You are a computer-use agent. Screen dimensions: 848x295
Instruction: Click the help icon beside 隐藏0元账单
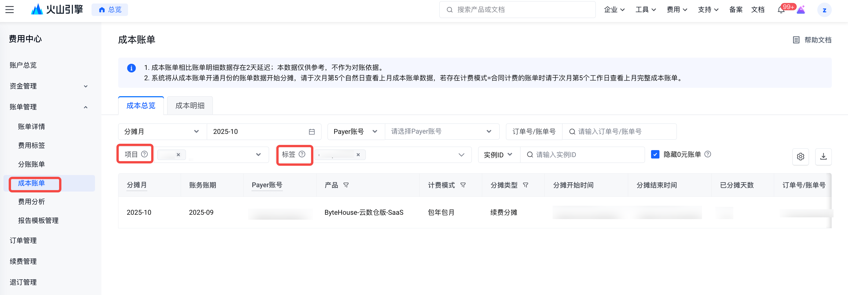pos(708,154)
